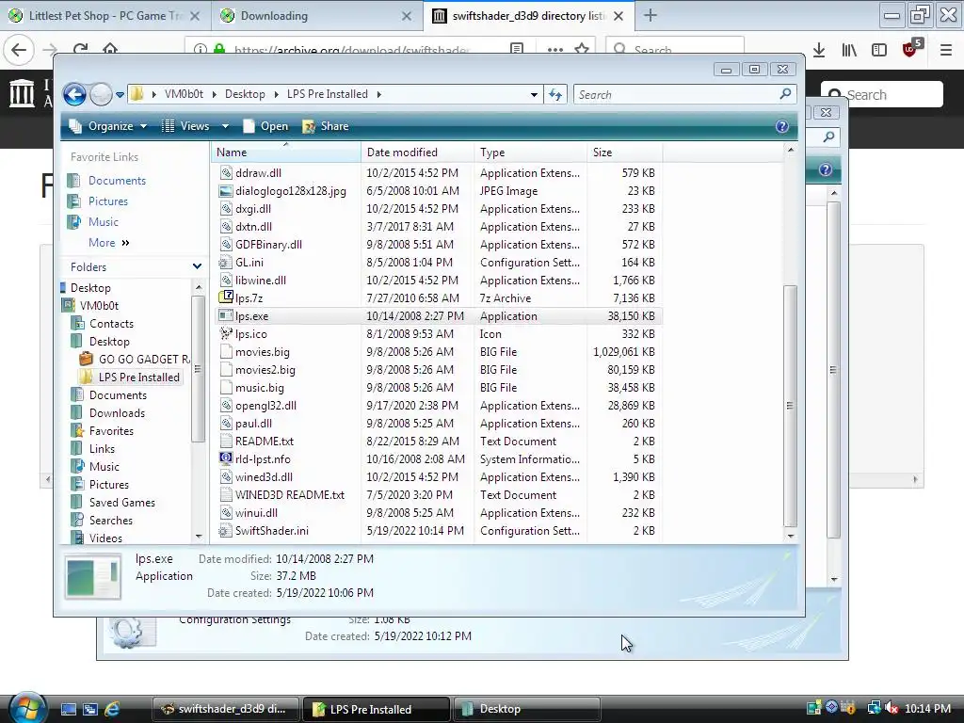964x723 pixels.
Task: Click VM0b0t breadcrumb in address bar
Action: (184, 94)
